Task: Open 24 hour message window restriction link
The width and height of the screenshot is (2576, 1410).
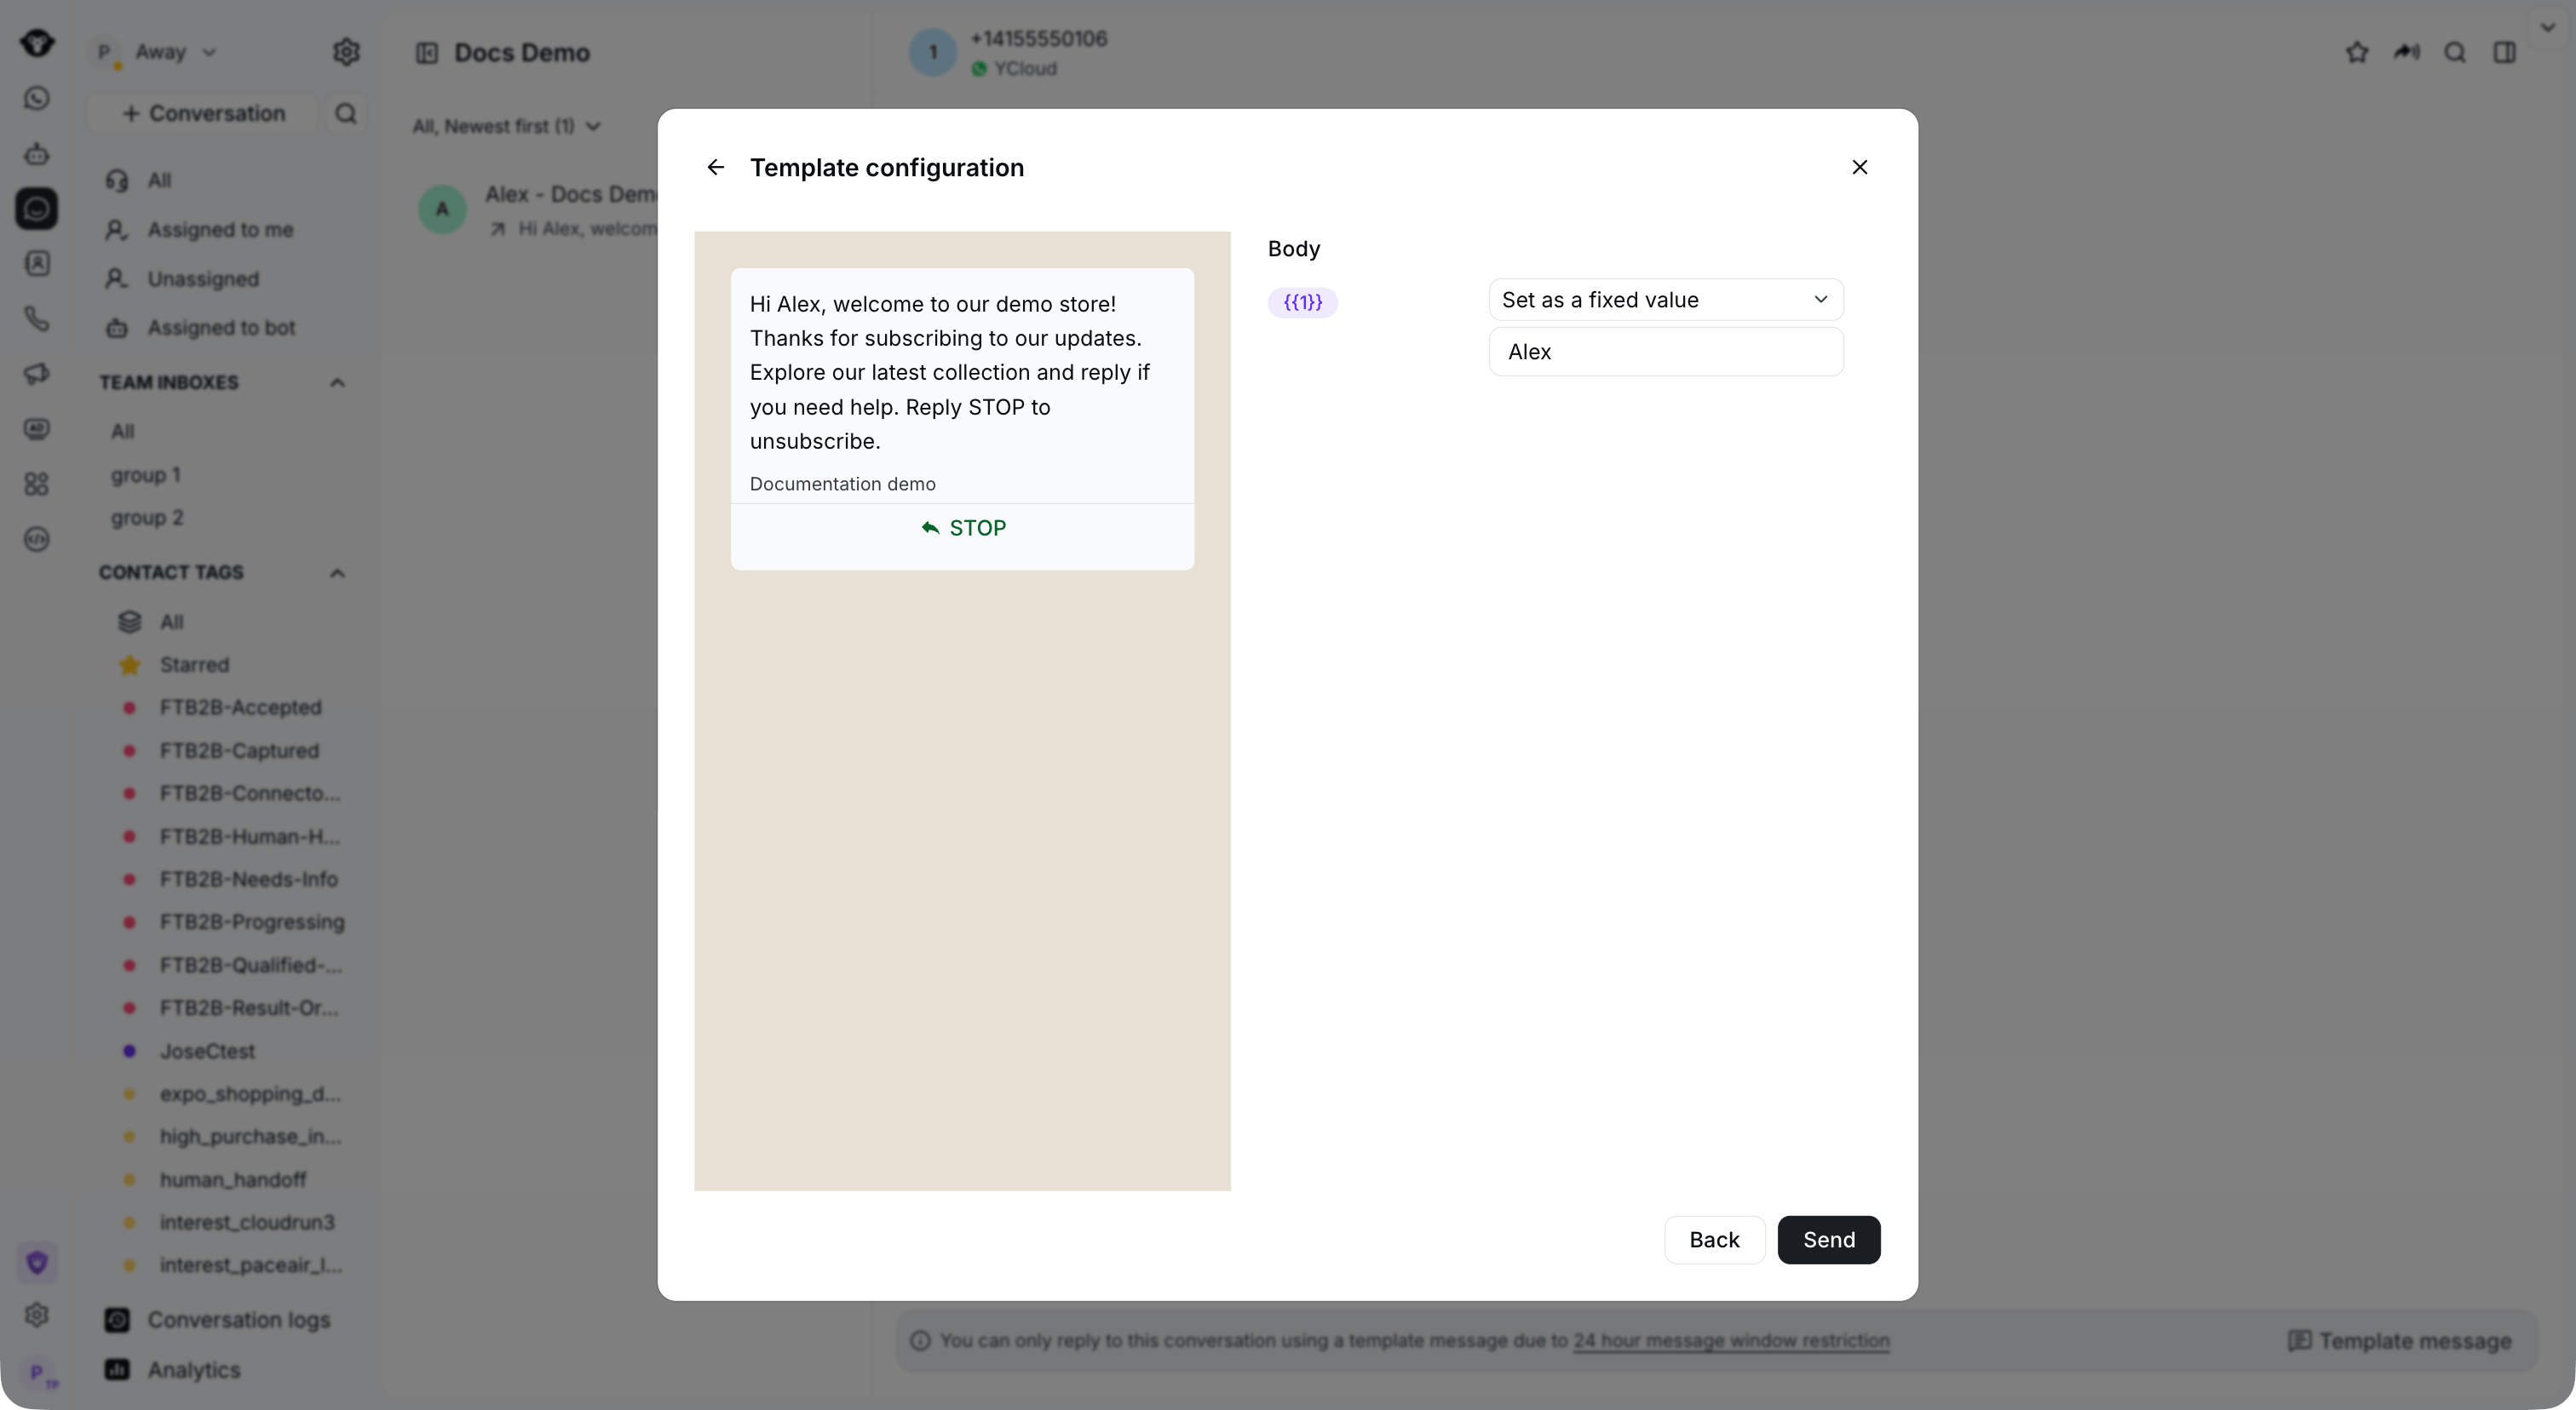Action: (x=1731, y=1340)
